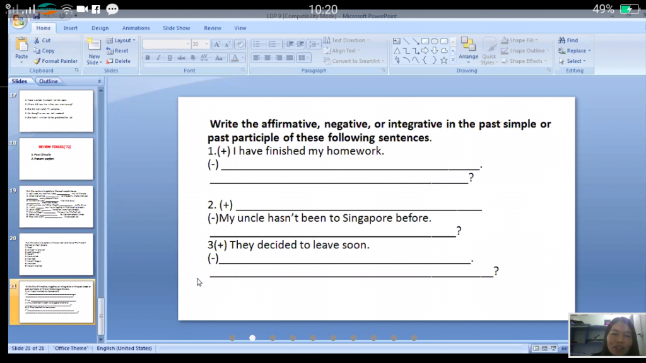The height and width of the screenshot is (363, 646).
Task: Click the Find binoculars icon
Action: 561,40
